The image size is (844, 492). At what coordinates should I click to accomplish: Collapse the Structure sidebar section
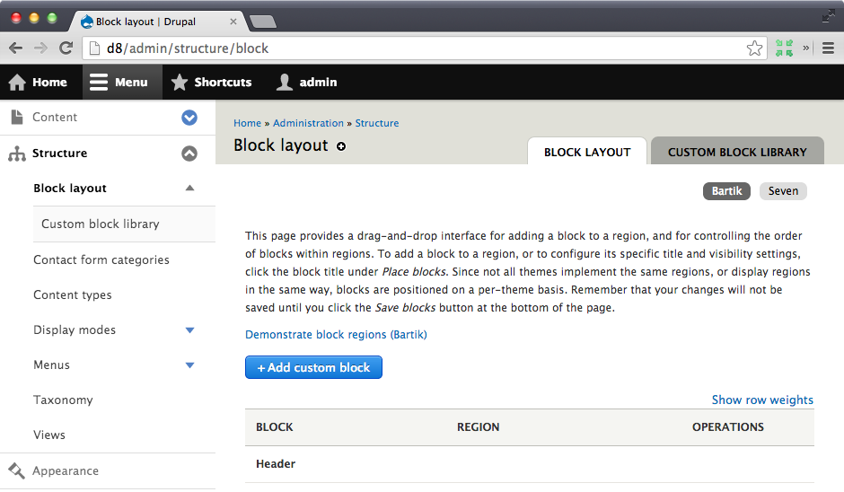click(x=189, y=154)
